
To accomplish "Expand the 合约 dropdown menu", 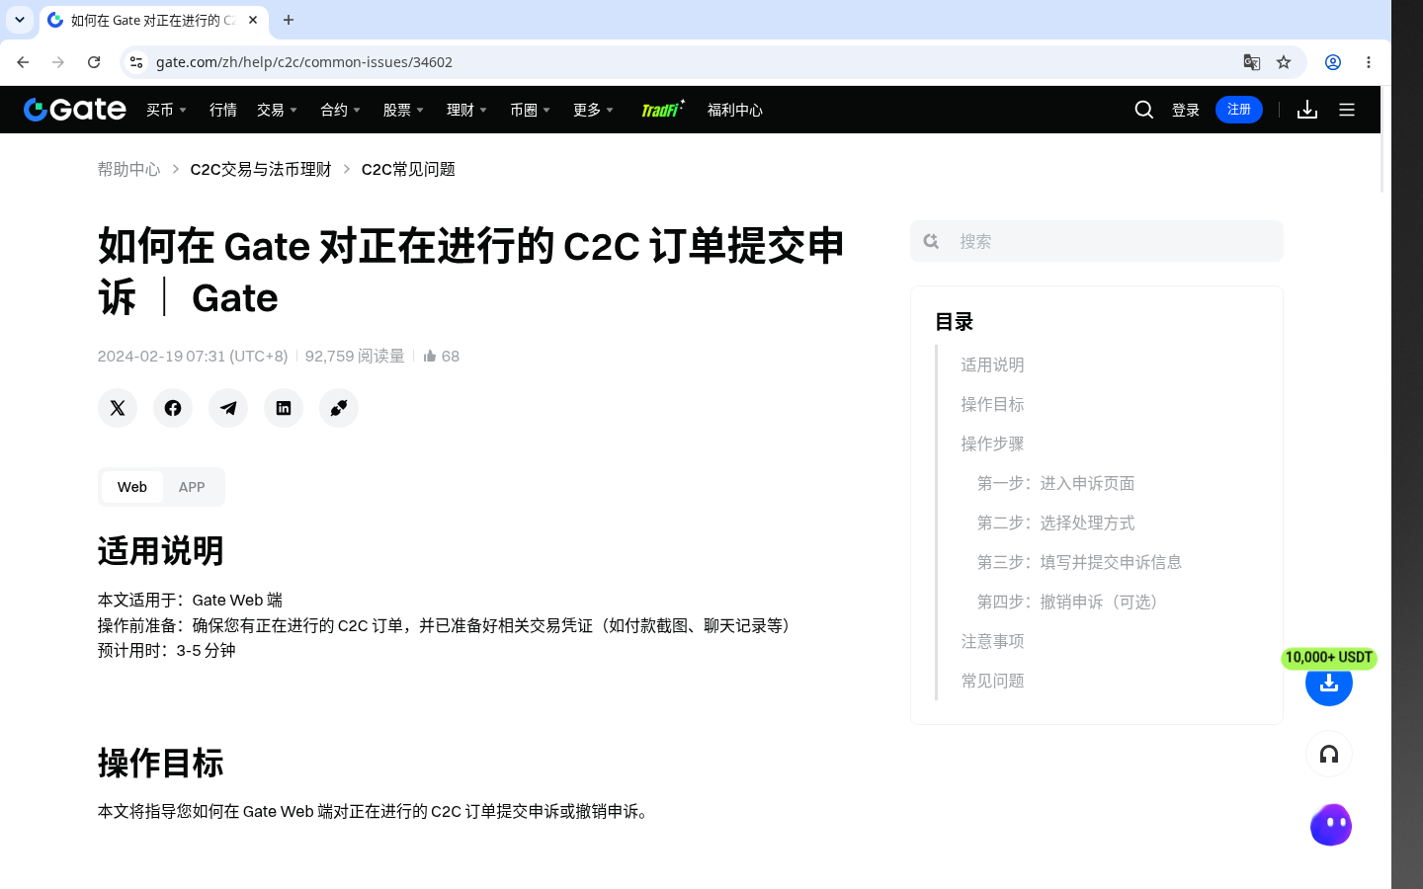I will [x=341, y=110].
